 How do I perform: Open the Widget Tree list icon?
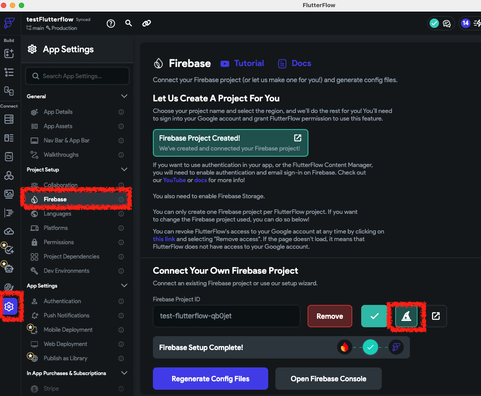point(9,72)
